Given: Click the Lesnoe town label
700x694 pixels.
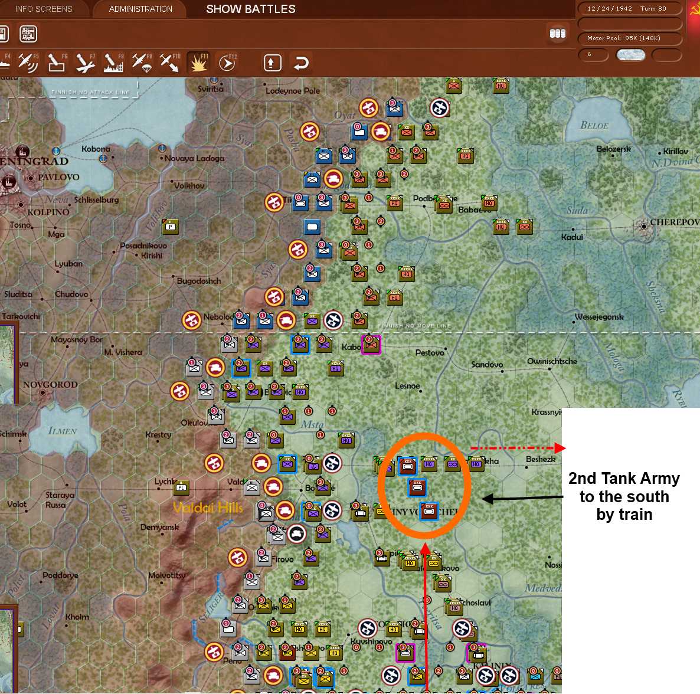Looking at the screenshot, I should [x=407, y=385].
